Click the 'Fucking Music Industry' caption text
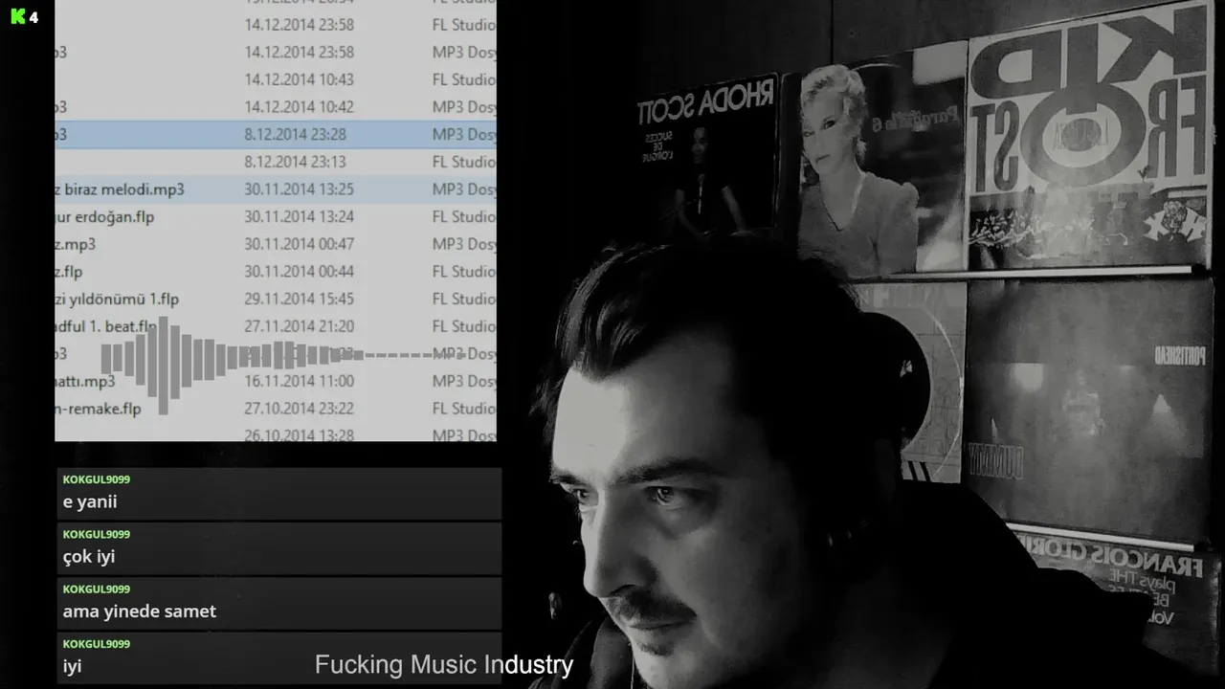 click(444, 665)
